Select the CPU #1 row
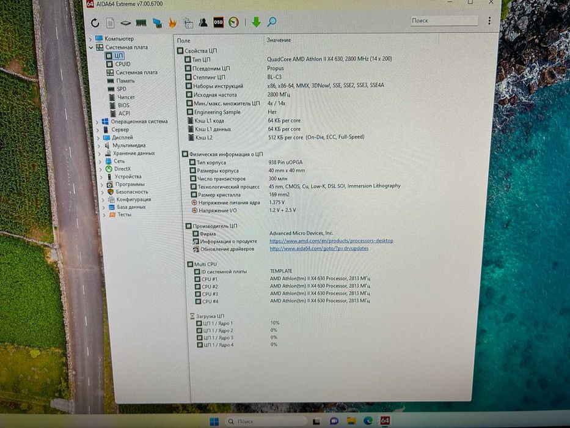The image size is (570, 428). click(282, 279)
